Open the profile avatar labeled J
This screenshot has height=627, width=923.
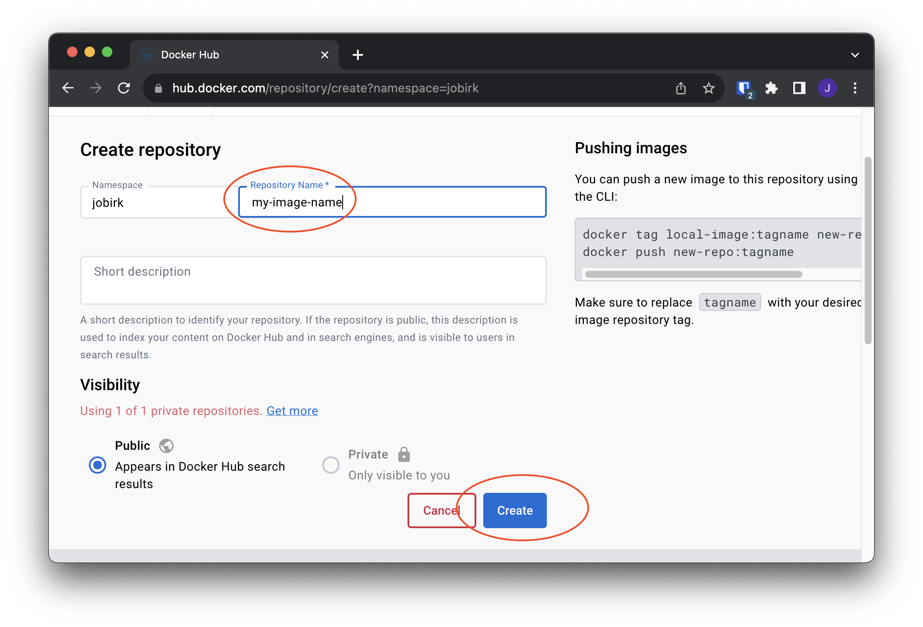pyautogui.click(x=827, y=88)
